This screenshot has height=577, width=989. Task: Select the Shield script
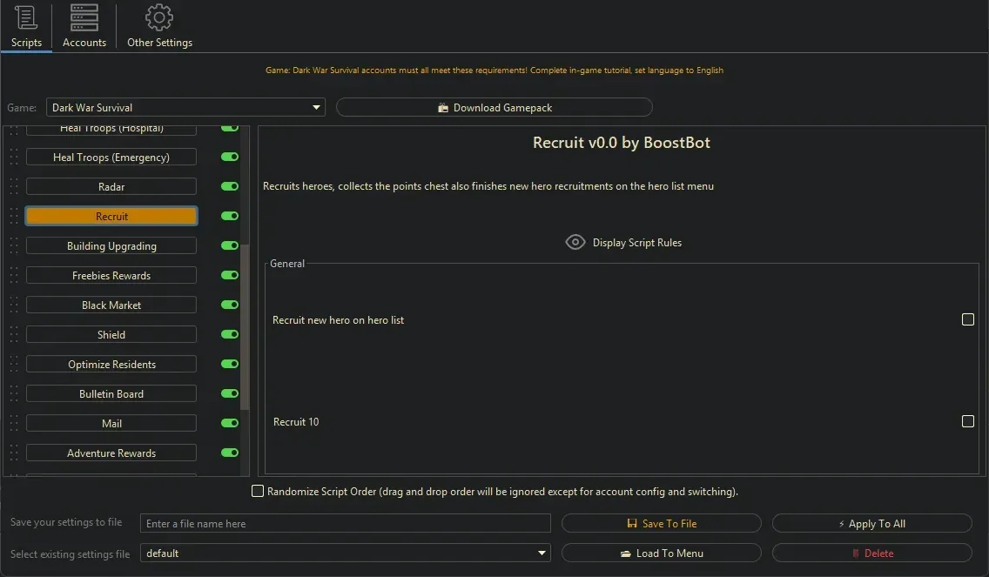111,335
